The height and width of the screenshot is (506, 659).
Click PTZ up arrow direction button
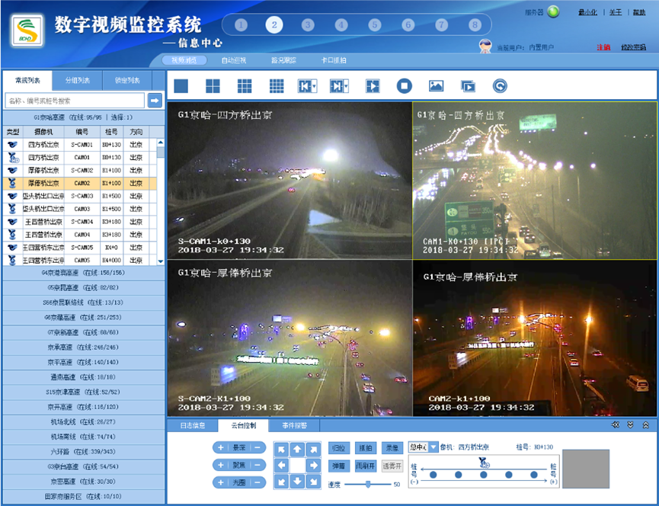[297, 449]
